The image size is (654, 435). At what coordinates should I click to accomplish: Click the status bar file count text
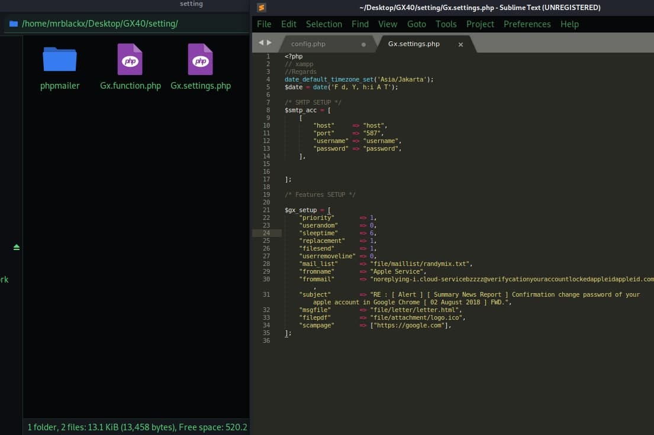[x=137, y=427]
